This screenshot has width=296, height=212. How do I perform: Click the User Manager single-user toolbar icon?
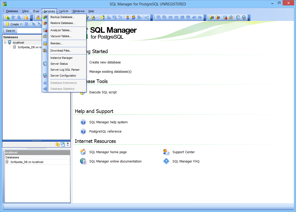tap(128, 18)
